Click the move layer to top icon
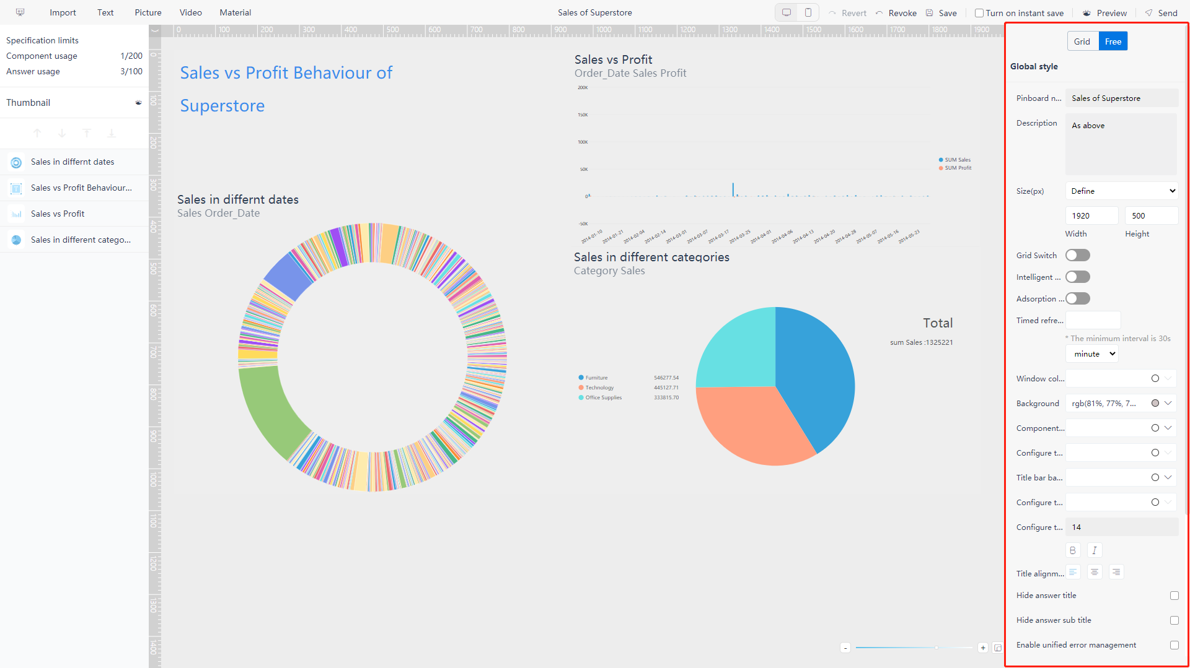 [x=87, y=133]
